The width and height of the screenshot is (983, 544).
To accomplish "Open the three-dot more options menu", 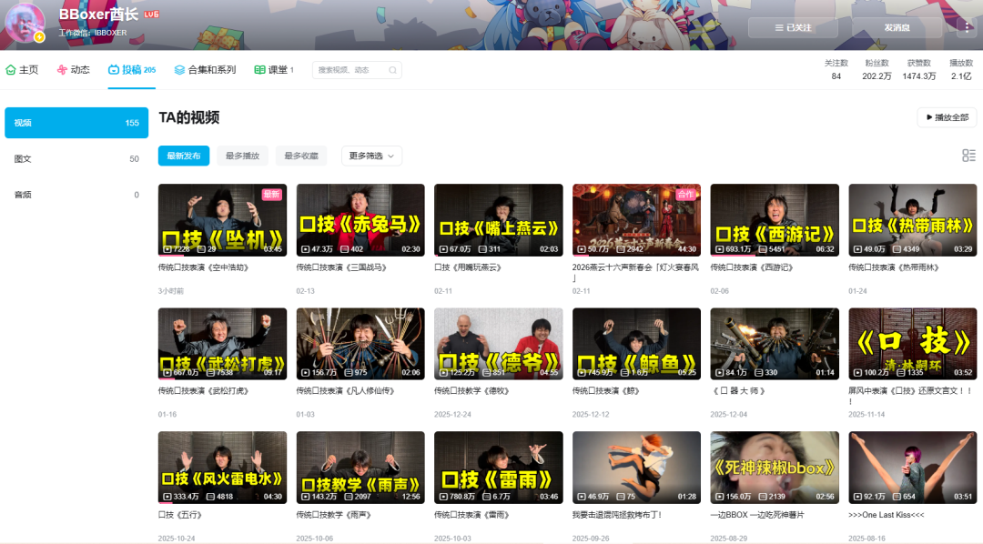I will 967,27.
